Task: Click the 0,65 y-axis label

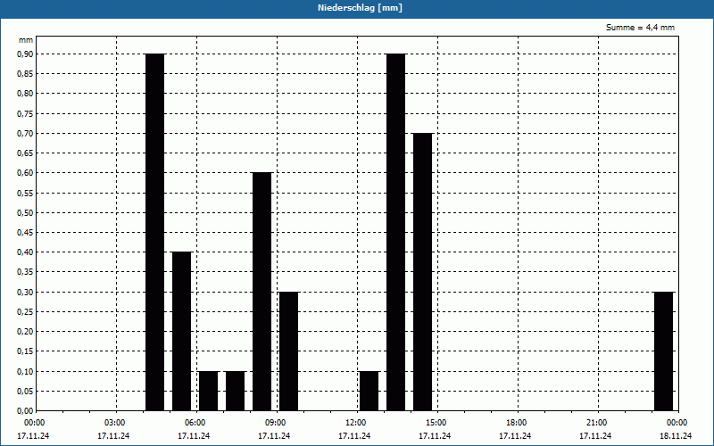Action: tap(25, 153)
